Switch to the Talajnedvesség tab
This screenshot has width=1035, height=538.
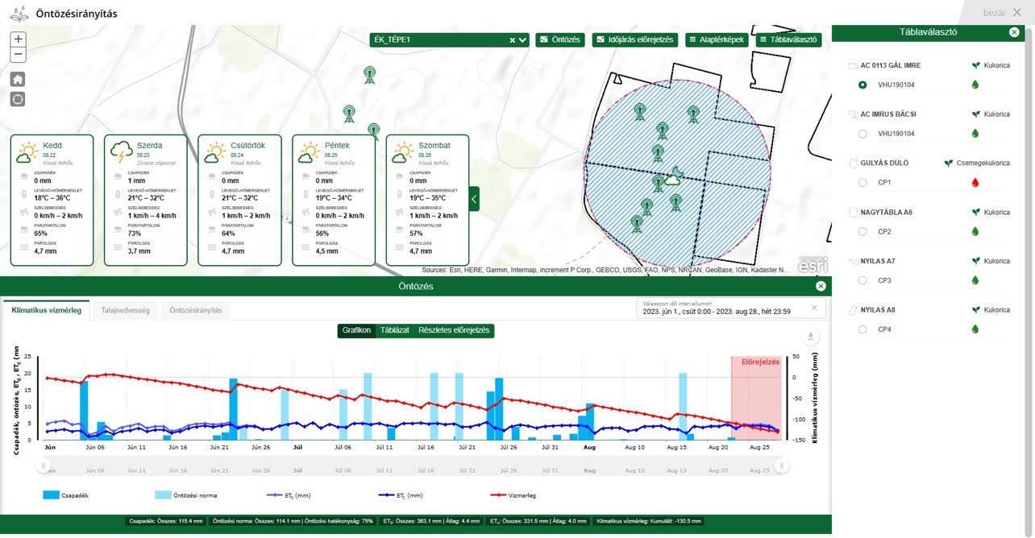[x=125, y=310]
